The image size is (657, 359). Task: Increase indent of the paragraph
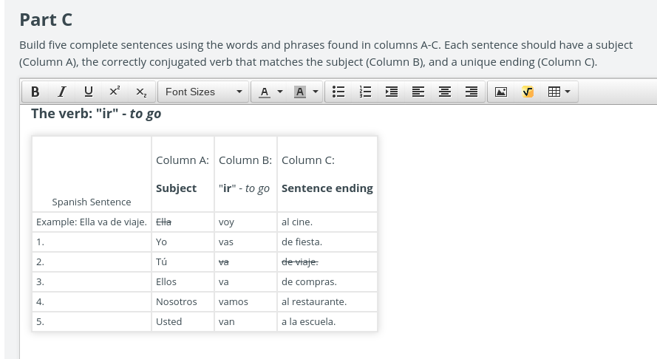point(392,92)
